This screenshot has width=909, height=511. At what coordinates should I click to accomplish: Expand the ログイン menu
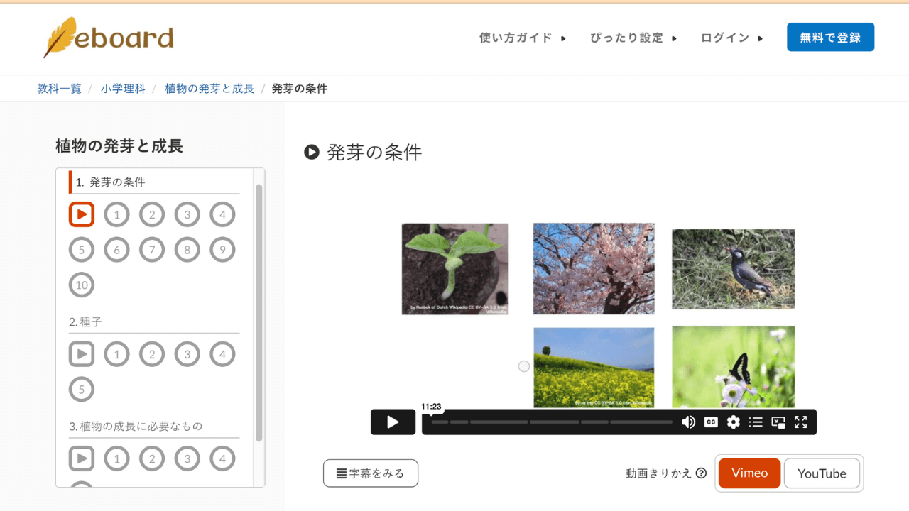(731, 38)
